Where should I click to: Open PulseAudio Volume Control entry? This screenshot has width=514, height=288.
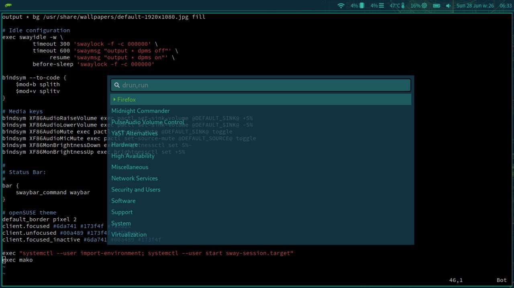point(261,122)
